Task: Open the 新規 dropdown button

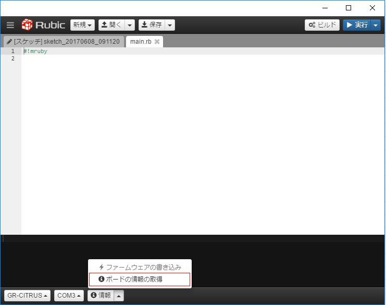Action: pyautogui.click(x=82, y=25)
